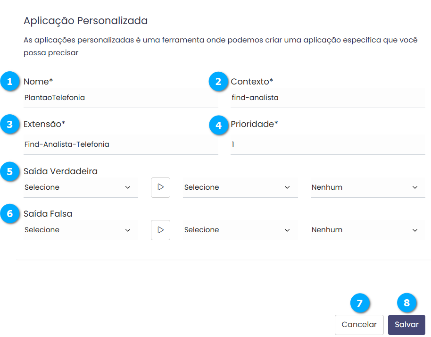This screenshot has width=431, height=337.
Task: Expand the middle Selecione dropdown in Saída Verdadeira
Action: (x=240, y=187)
